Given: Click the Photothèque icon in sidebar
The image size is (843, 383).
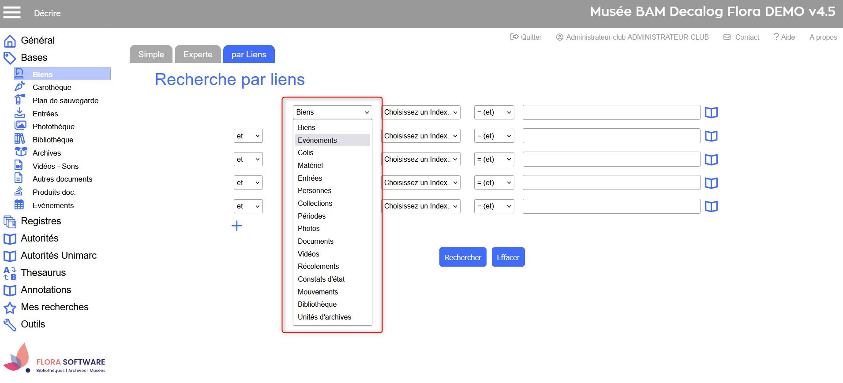Looking at the screenshot, I should 20,126.
